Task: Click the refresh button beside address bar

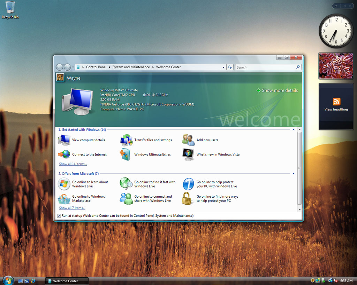Action: 230,67
